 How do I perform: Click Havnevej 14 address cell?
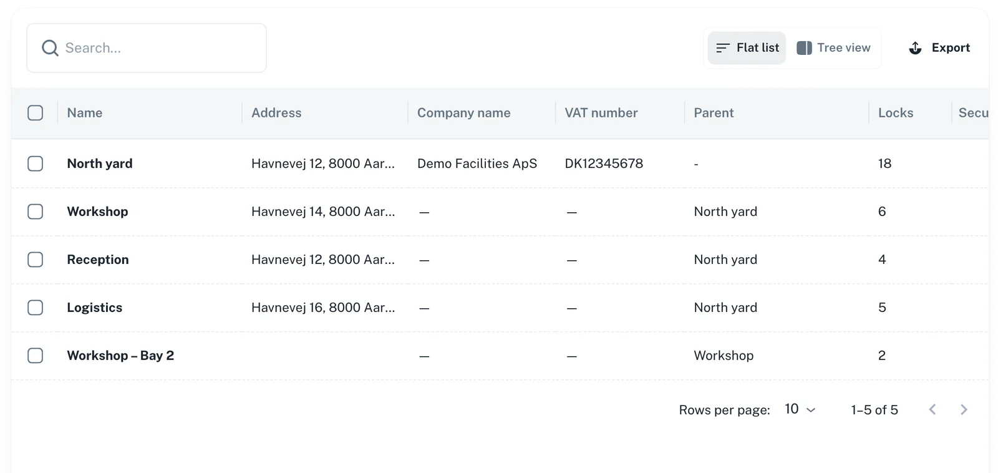coord(323,212)
